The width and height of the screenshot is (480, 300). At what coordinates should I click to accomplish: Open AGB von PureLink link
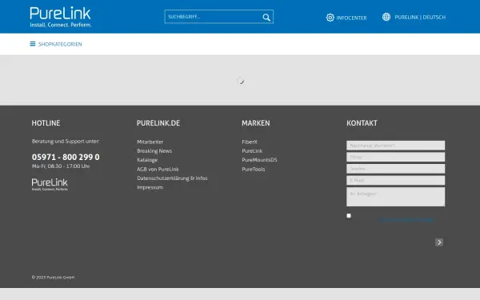(x=158, y=169)
